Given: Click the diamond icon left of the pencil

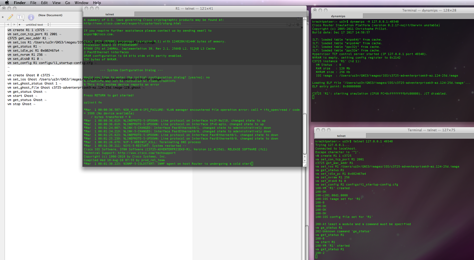Looking at the screenshot, I should (x=3, y=17).
